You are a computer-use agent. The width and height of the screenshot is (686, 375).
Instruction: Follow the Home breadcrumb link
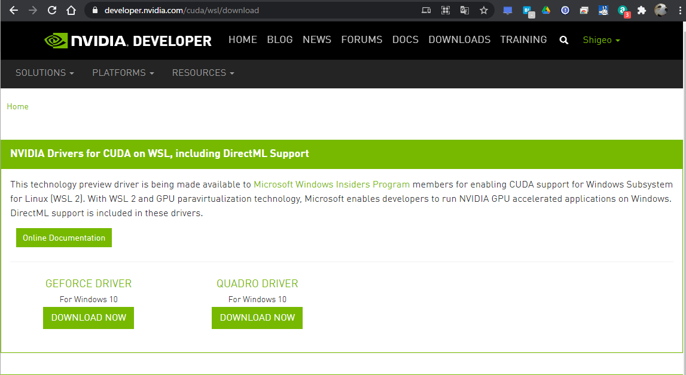[17, 106]
